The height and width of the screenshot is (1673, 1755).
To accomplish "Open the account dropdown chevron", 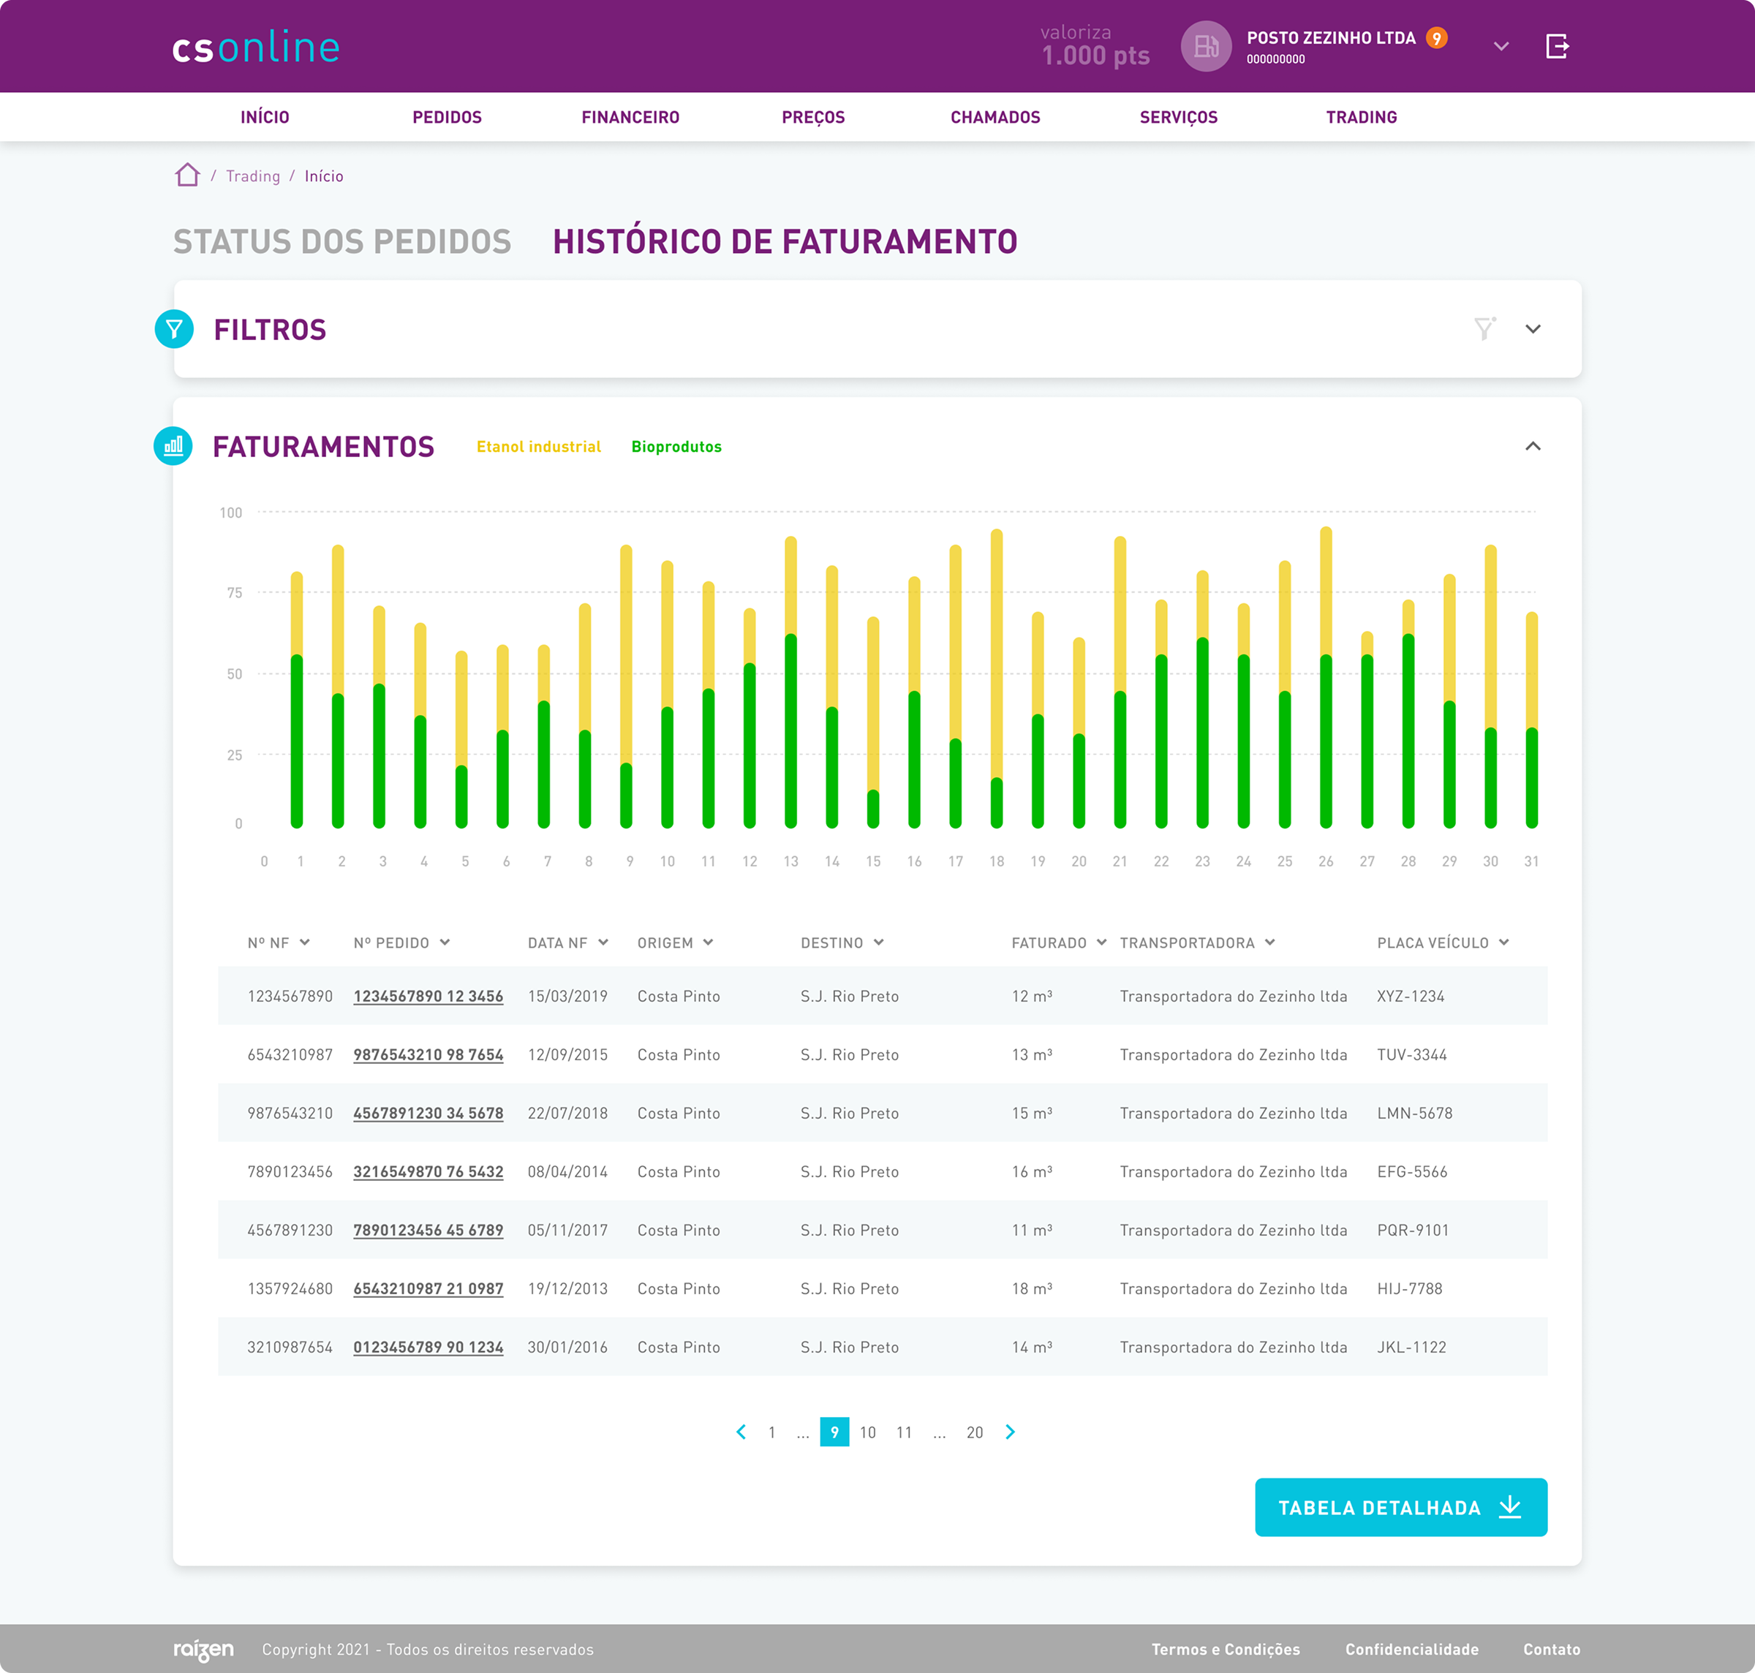I will 1501,46.
